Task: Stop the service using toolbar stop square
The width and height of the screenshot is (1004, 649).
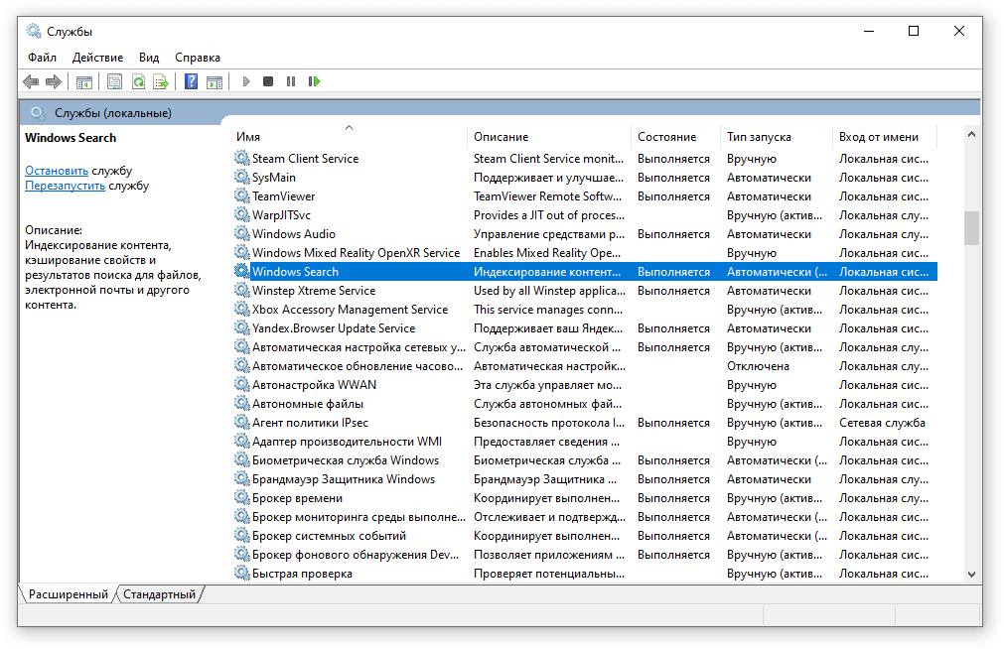Action: tap(268, 81)
